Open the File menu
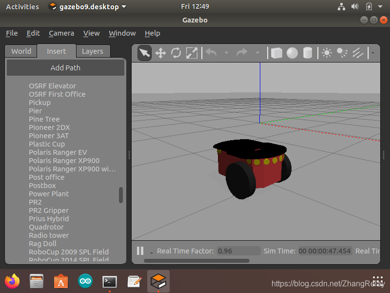 click(12, 33)
